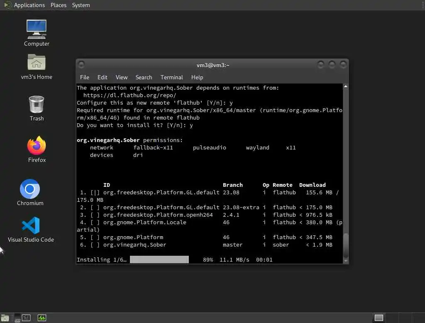Click the '11.1 MB/s' speed text
Viewport: 425px width, 323px height.
pyautogui.click(x=234, y=259)
